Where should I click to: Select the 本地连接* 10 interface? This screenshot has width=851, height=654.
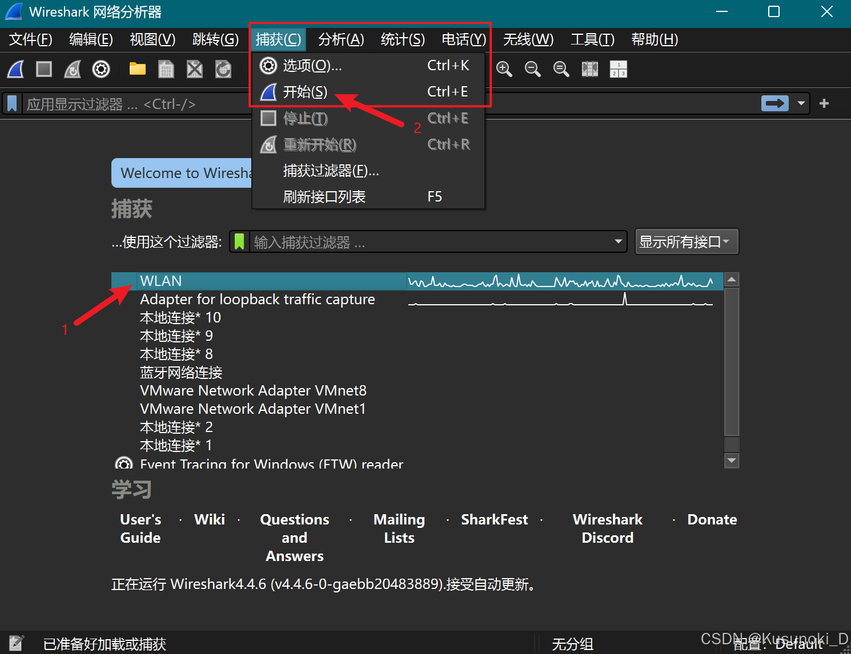pos(418,318)
